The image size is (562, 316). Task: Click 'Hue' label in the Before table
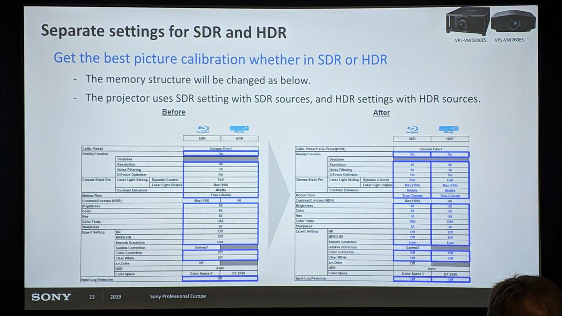86,216
